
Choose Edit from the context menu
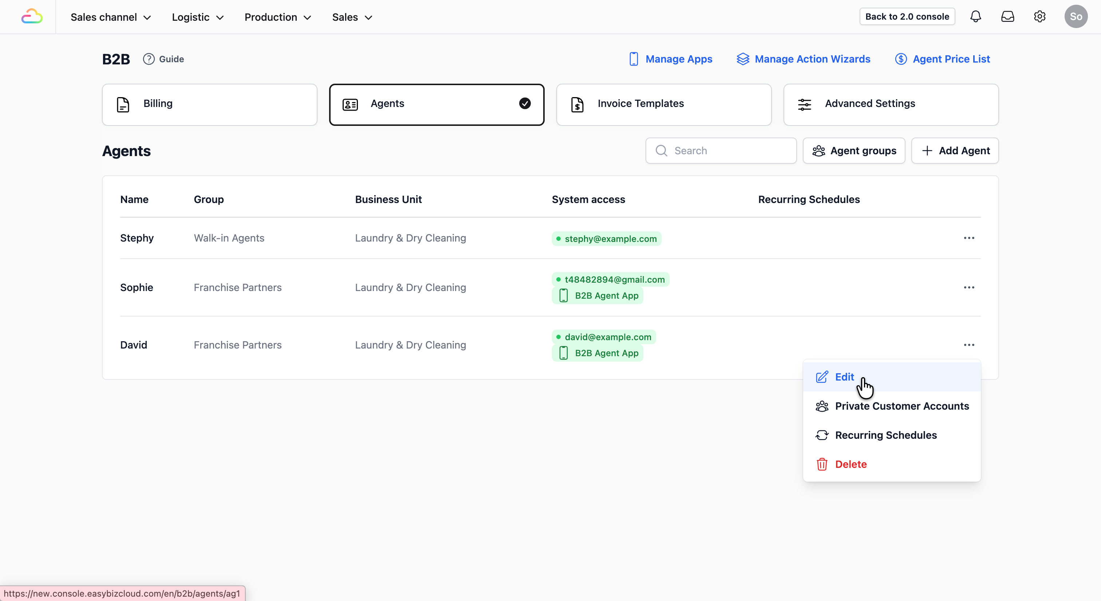(844, 377)
